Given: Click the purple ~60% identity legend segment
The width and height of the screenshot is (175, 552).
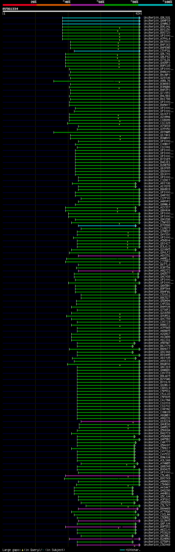Looking at the screenshot, I should click(87, 5).
